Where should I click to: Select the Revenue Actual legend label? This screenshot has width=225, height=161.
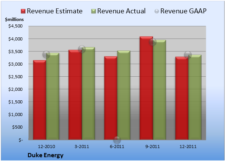121,11
